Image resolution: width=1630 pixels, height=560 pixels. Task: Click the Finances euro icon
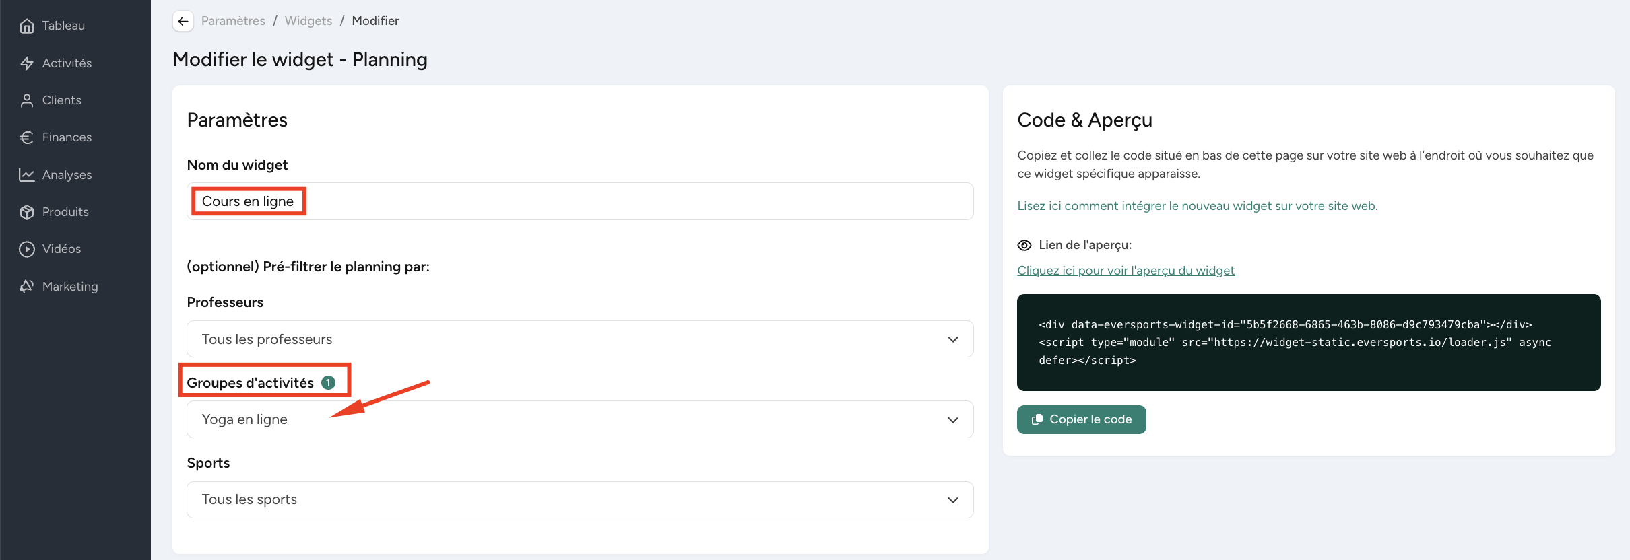click(27, 137)
